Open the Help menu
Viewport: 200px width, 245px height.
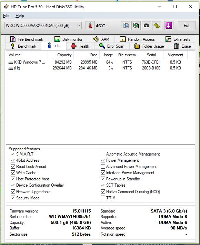coord(20,16)
